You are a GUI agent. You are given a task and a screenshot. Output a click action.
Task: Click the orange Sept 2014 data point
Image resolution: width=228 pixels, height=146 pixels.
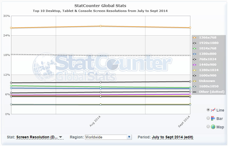click(190, 27)
